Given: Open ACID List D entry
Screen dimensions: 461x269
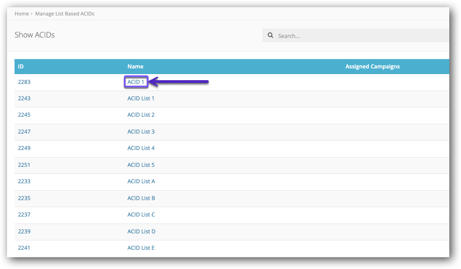Looking at the screenshot, I should (x=141, y=232).
